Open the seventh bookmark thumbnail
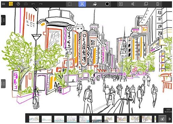 (x=109, y=119)
